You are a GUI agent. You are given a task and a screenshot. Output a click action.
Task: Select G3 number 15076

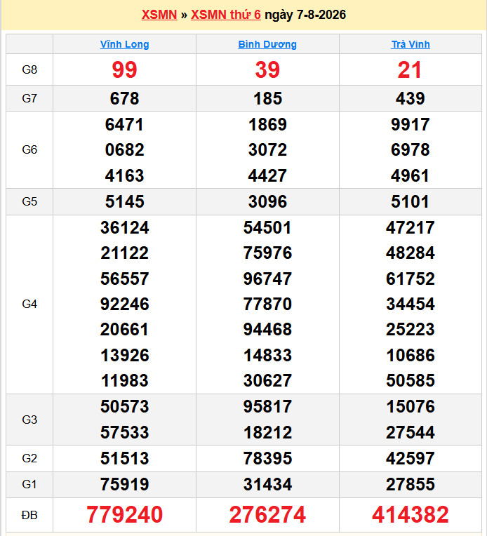[x=411, y=407]
